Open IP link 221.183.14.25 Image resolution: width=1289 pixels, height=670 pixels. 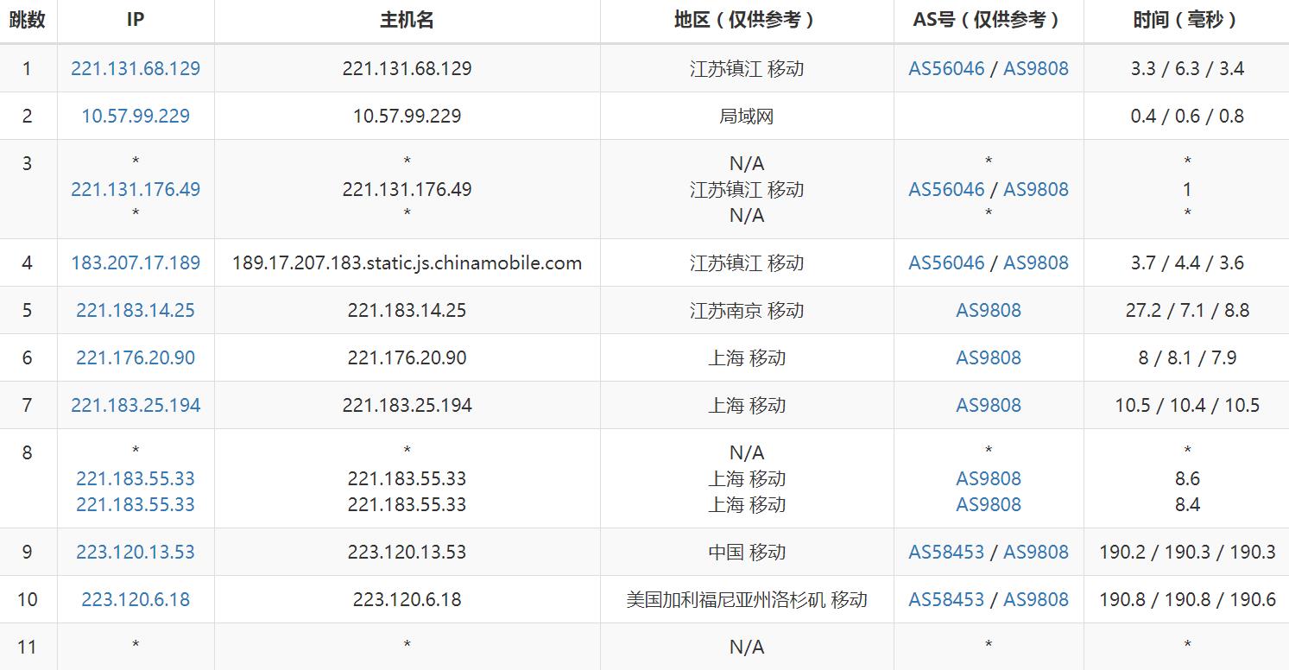tap(136, 310)
